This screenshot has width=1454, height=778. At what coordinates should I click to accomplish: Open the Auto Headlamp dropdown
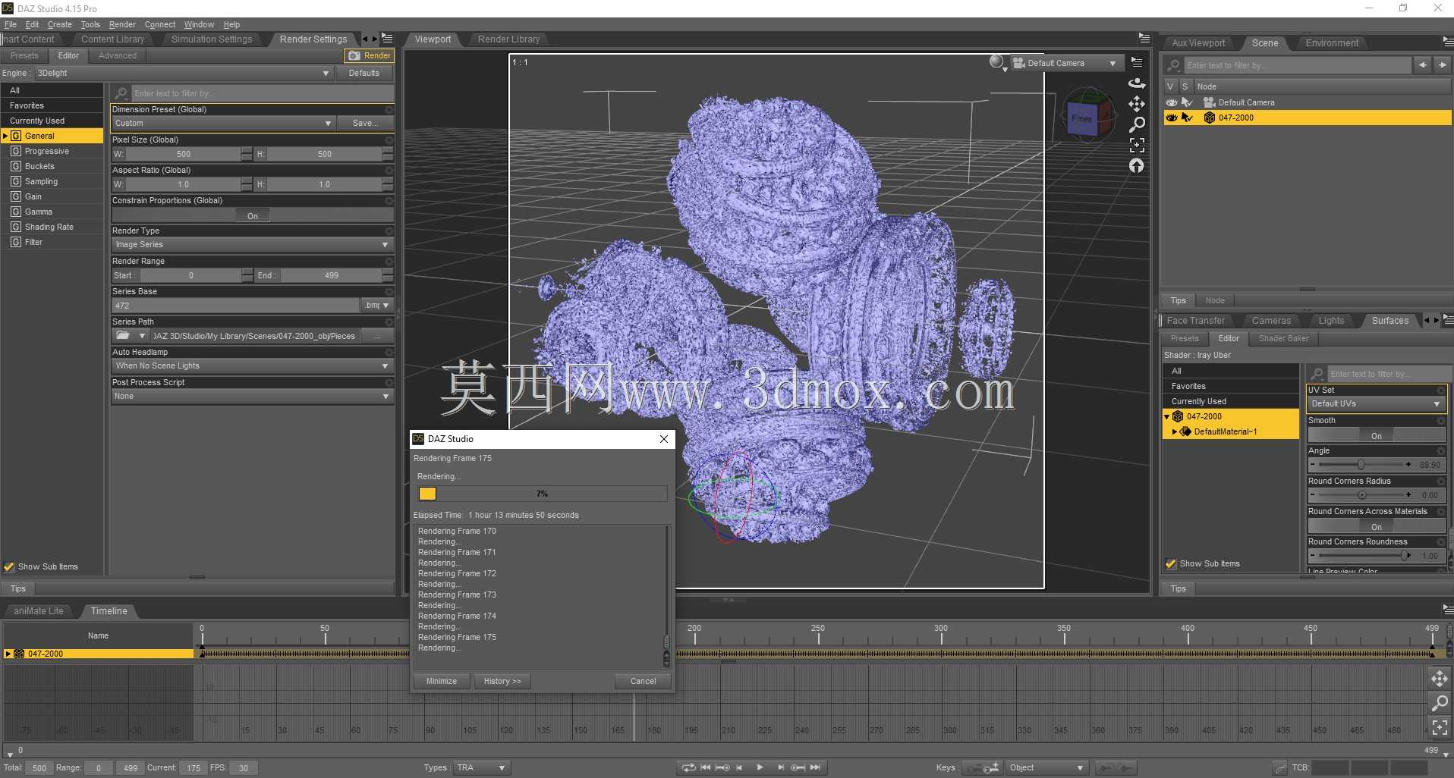(x=252, y=366)
